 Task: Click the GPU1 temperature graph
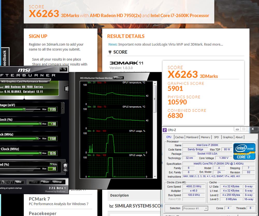click(x=116, y=94)
